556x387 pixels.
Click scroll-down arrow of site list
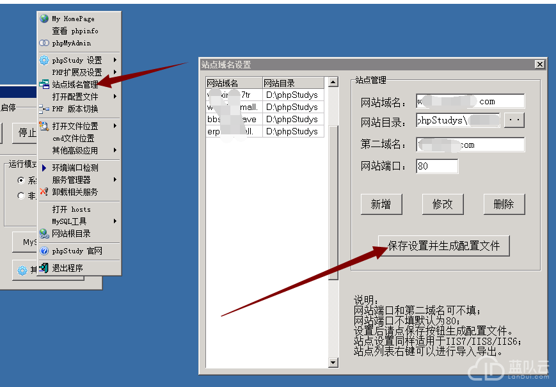click(x=333, y=362)
